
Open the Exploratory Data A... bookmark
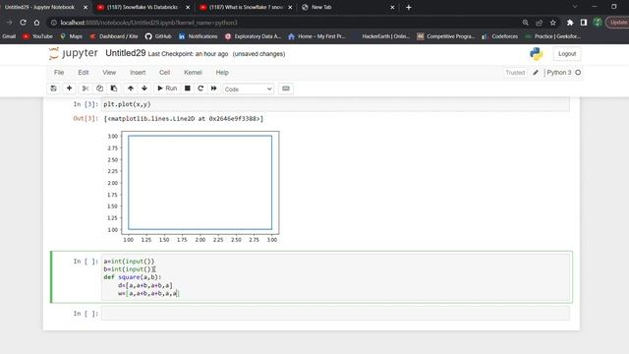[253, 36]
